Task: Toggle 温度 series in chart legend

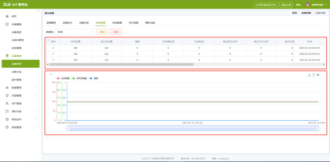Action: pyautogui.click(x=93, y=78)
